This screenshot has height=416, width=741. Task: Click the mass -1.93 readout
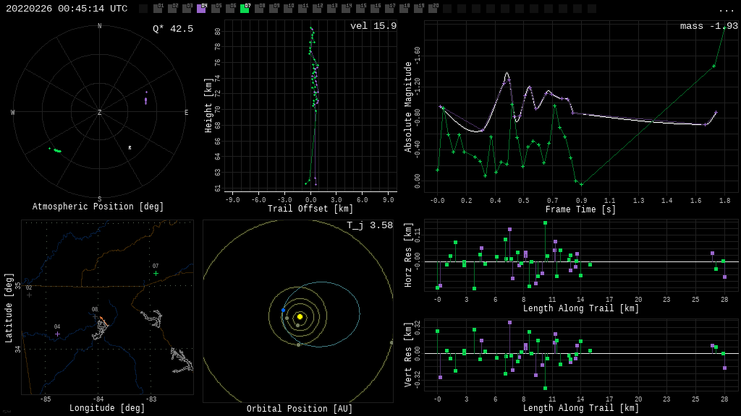708,26
